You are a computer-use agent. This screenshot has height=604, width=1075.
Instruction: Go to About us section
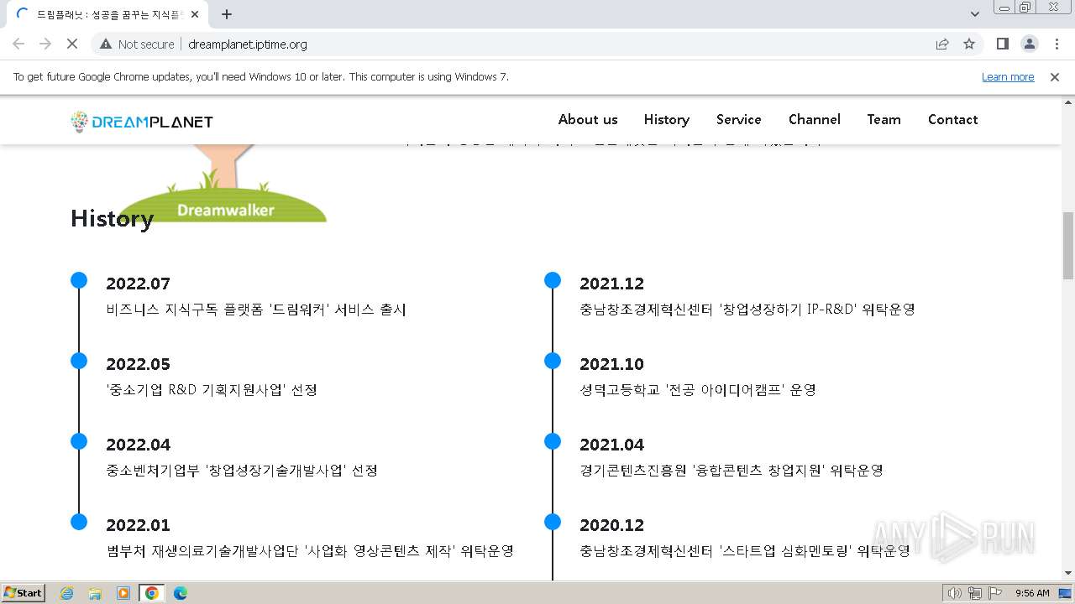(x=588, y=119)
